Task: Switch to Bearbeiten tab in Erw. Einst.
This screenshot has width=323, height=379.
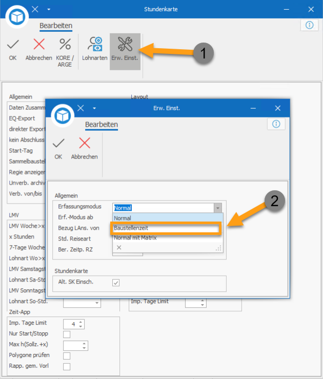Action: click(102, 125)
